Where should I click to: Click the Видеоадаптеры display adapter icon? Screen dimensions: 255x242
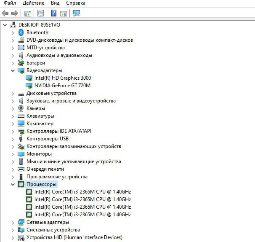tap(21, 70)
